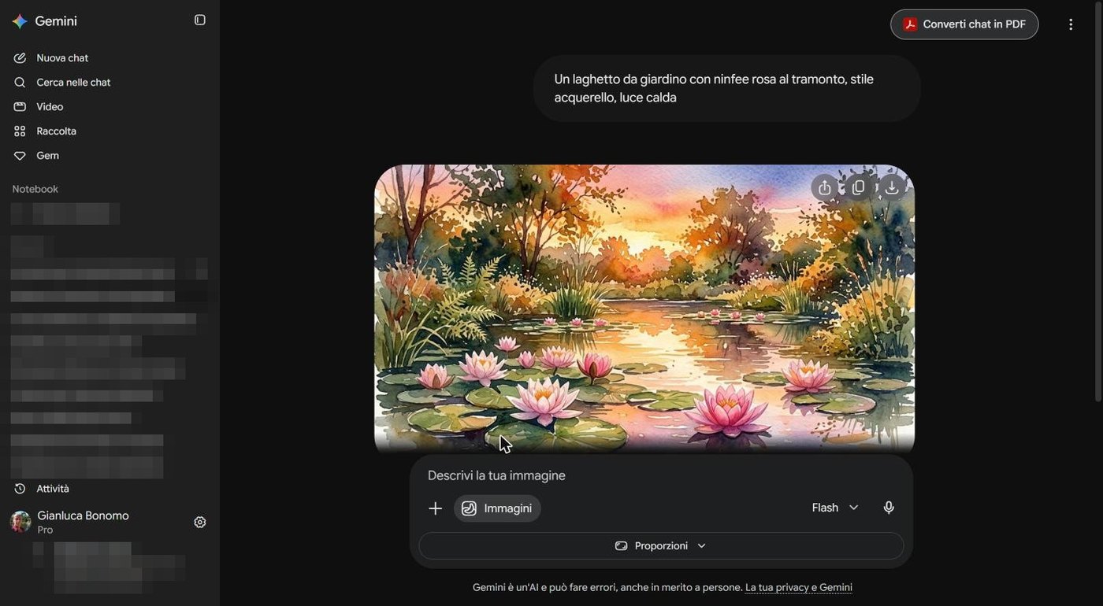Viewport: 1103px width, 606px height.
Task: Click the Gemini logo icon
Action: [x=20, y=21]
